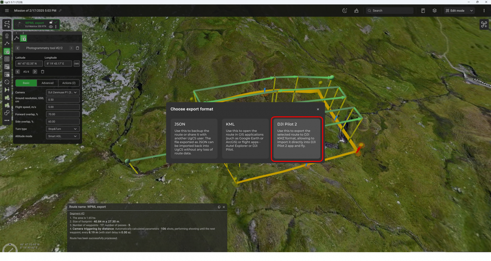Expand the Turn type dropdown

click(63, 129)
